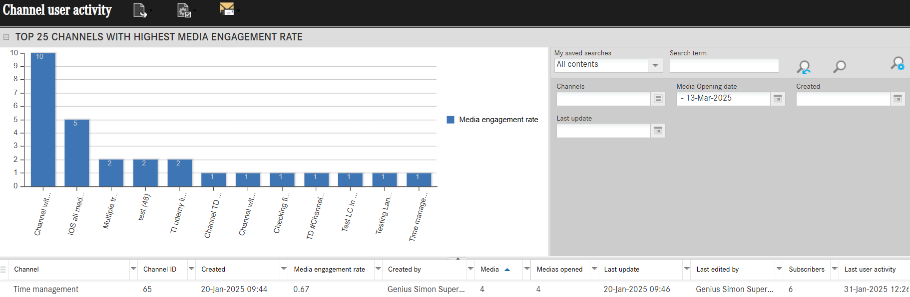Open the export document toolbar icon

pyautogui.click(x=140, y=10)
